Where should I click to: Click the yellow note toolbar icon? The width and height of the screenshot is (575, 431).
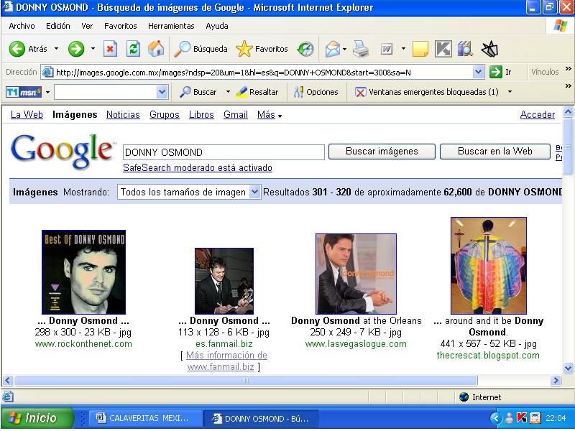(x=420, y=49)
